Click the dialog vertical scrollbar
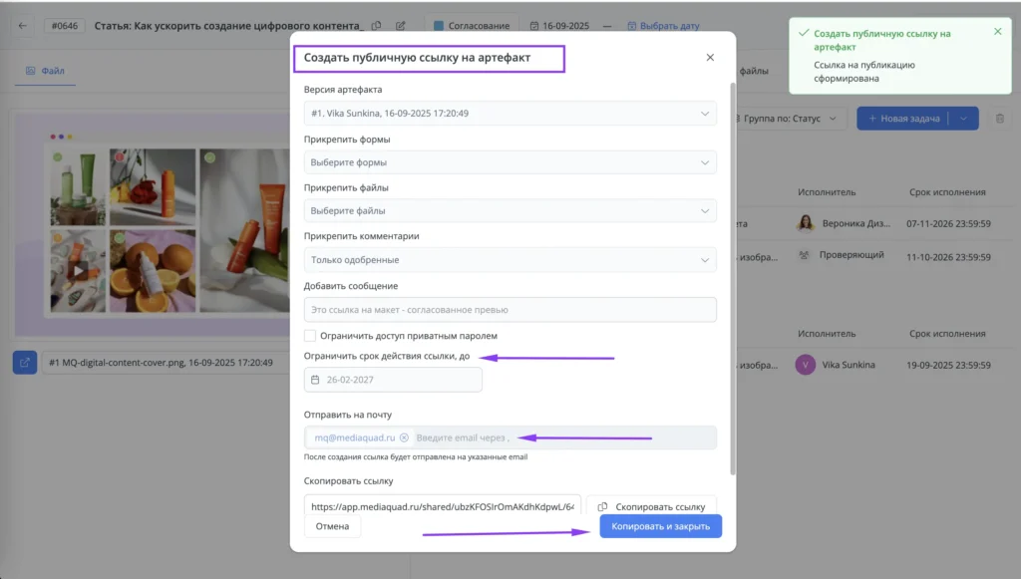The image size is (1021, 579). click(x=733, y=280)
